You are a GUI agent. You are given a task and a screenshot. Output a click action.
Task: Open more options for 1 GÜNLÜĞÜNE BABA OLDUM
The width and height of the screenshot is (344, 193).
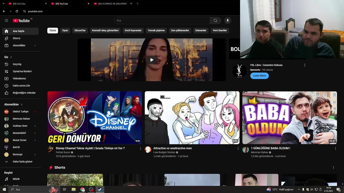[x=335, y=149]
